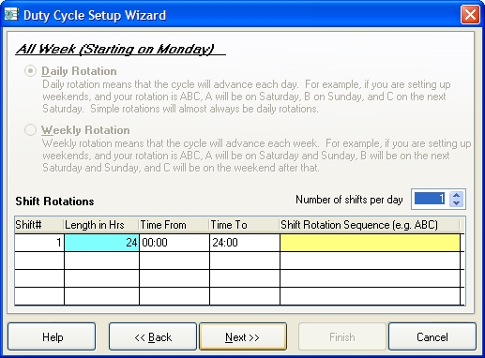Screen dimensions: 485x358
Task: Open Help for the wizard
Action: pyautogui.click(x=52, y=336)
